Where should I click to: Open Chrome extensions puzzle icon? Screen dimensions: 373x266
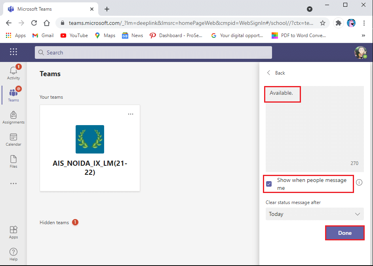pos(338,23)
